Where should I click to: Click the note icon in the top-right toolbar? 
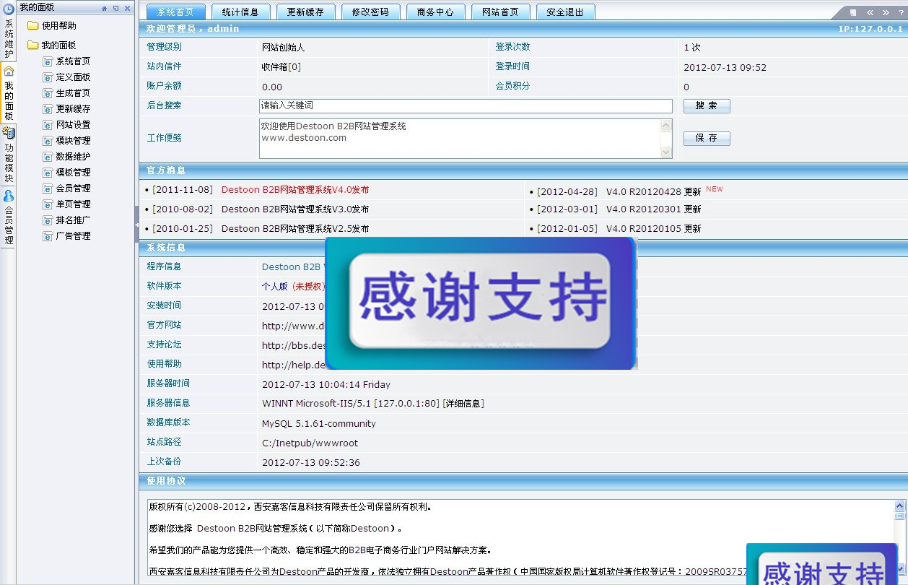853,12
